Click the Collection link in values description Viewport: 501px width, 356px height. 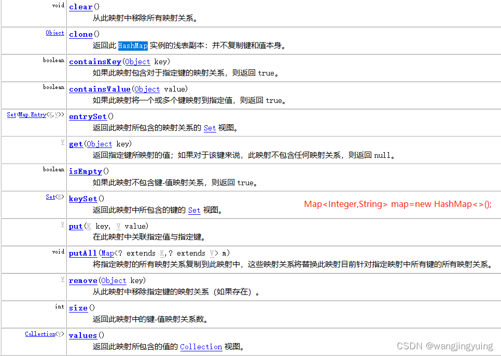click(201, 347)
